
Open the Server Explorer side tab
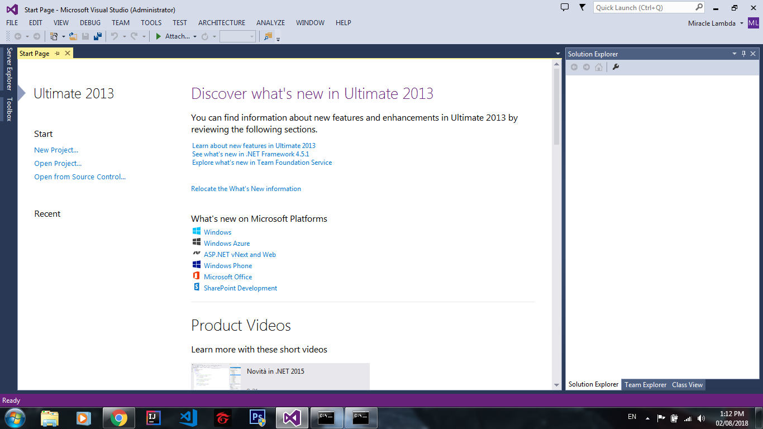(x=9, y=69)
